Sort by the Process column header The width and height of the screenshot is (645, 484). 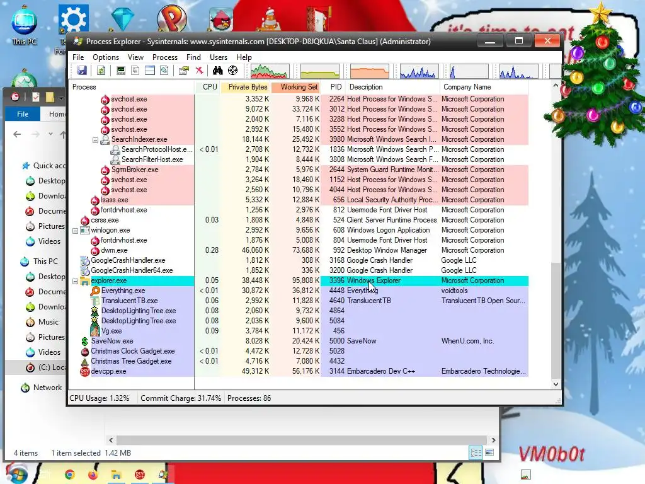[x=132, y=87]
